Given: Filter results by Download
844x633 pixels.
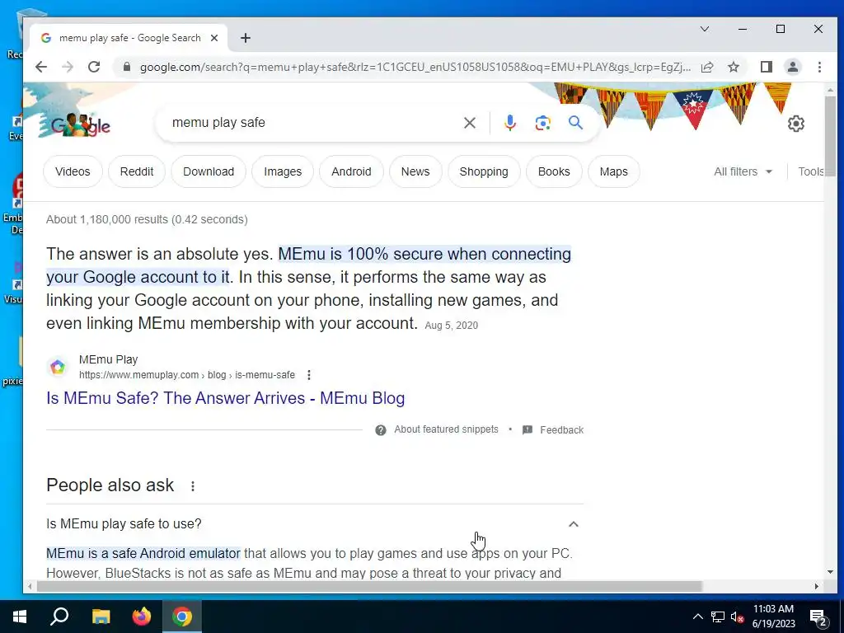Looking at the screenshot, I should coord(209,171).
